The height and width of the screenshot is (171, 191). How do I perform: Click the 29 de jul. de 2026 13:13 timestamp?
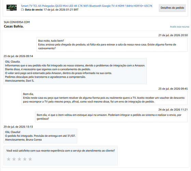pyautogui.click(x=18, y=127)
